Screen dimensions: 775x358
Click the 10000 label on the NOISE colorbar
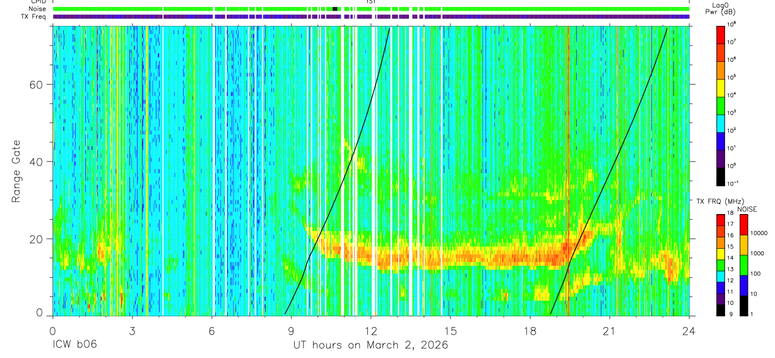click(x=760, y=234)
